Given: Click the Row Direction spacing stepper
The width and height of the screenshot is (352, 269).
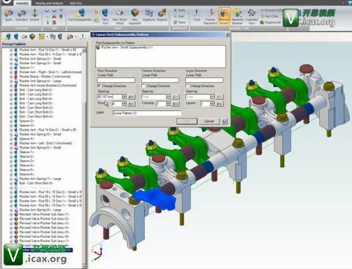Looking at the screenshot, I should 123,97.
